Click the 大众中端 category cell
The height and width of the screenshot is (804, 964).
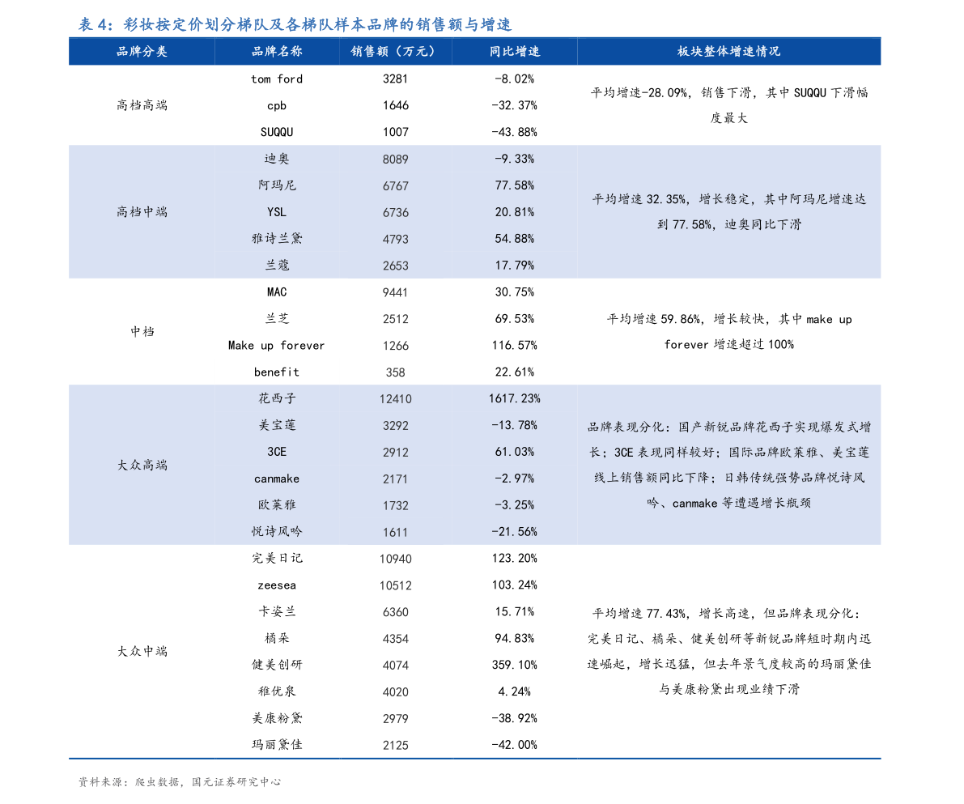point(142,652)
